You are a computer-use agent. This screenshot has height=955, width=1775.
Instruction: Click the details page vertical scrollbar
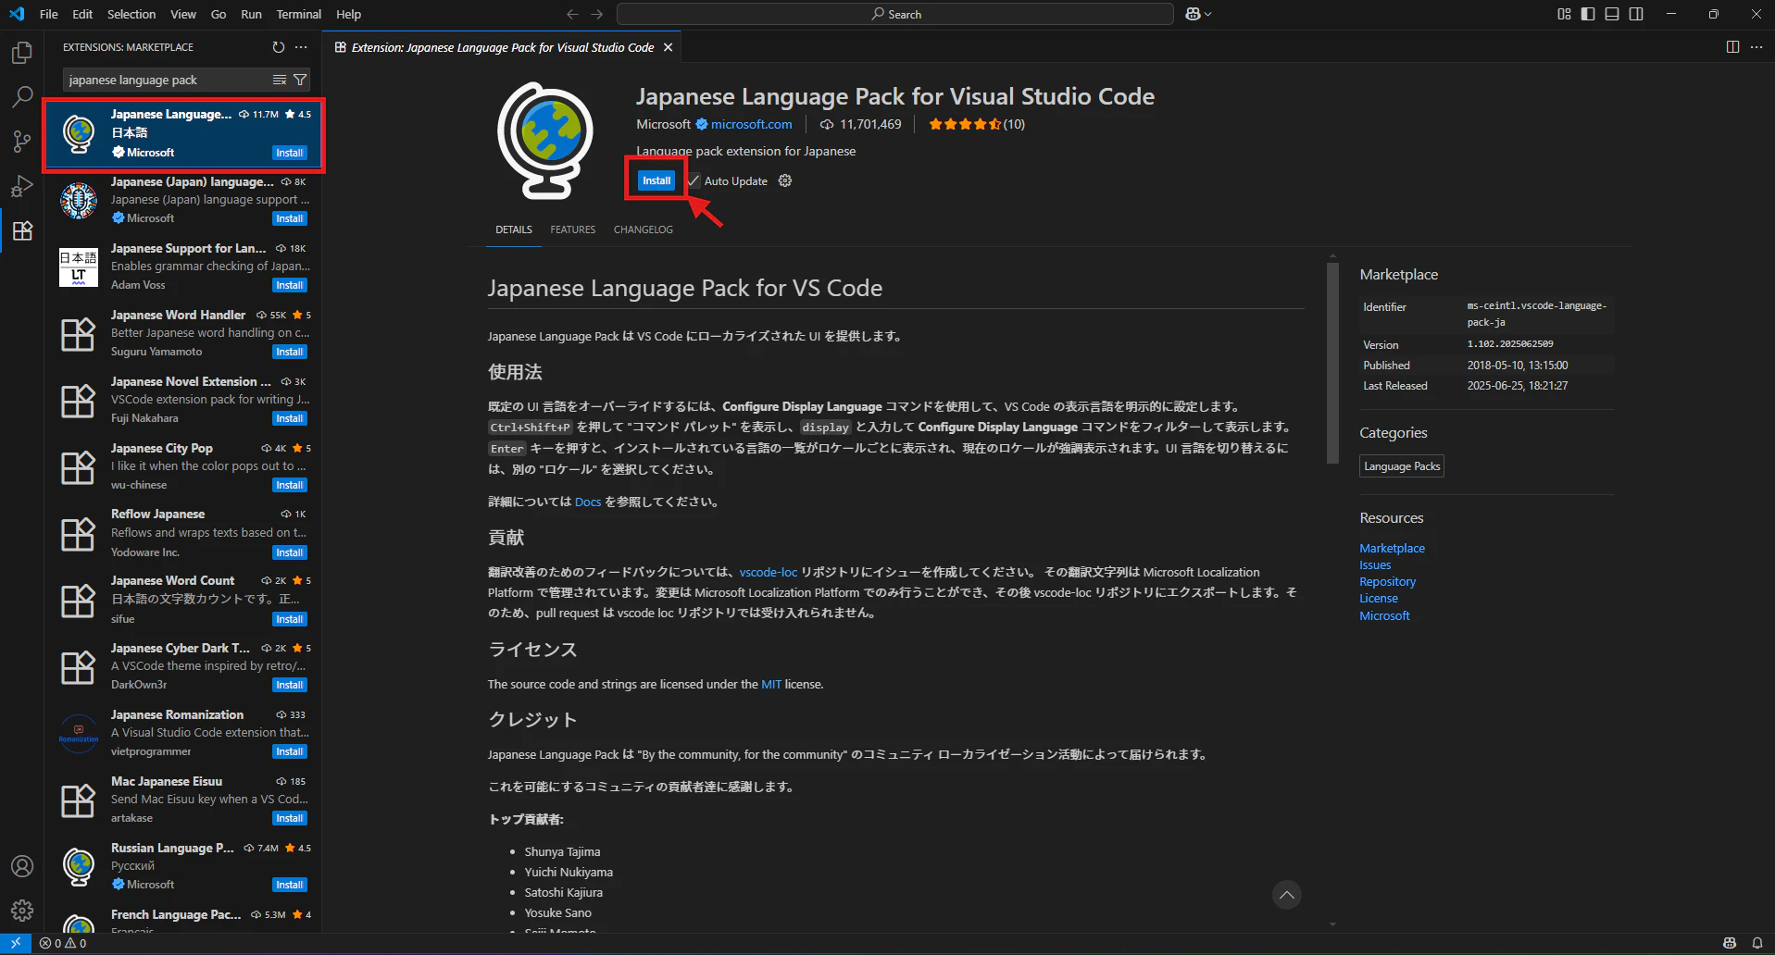1332,363
